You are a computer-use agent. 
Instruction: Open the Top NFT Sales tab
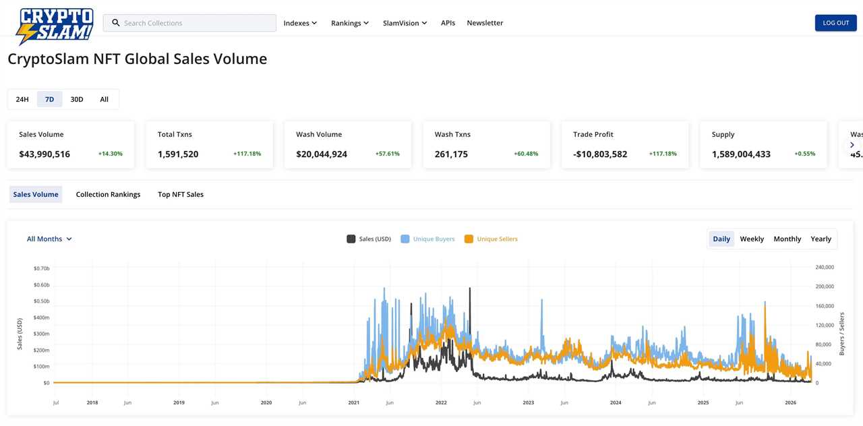(181, 194)
